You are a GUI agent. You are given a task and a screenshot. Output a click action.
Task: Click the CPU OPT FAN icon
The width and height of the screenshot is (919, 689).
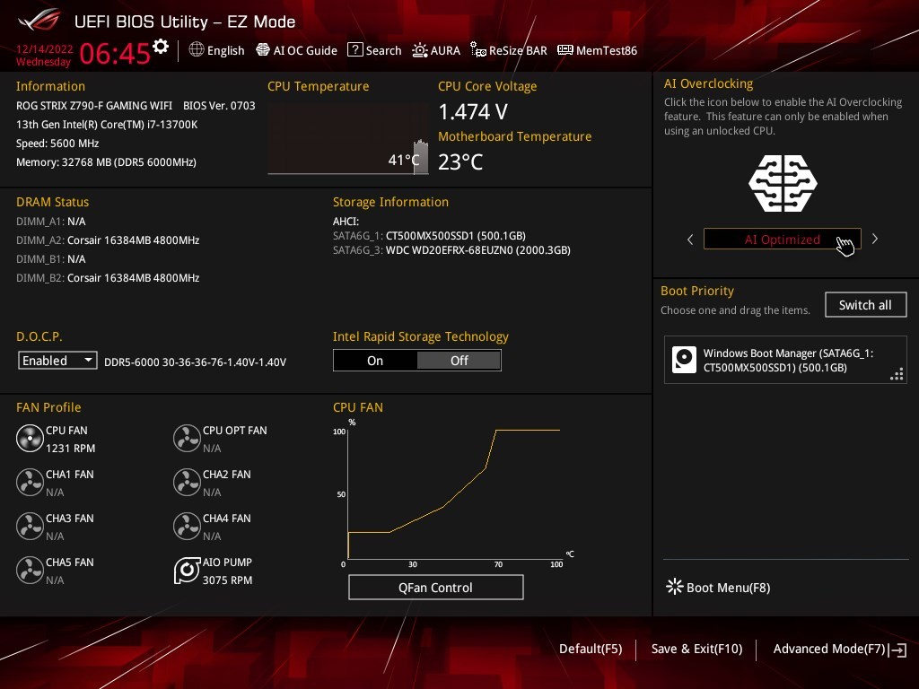(x=187, y=438)
